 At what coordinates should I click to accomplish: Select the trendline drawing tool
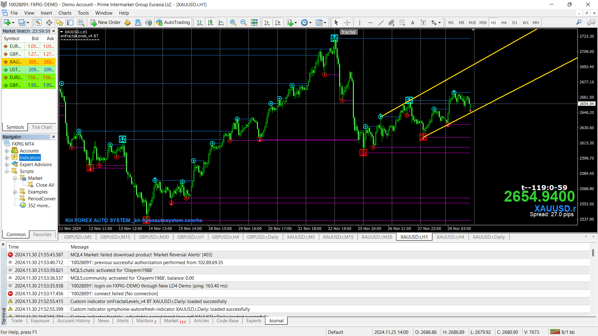(381, 22)
